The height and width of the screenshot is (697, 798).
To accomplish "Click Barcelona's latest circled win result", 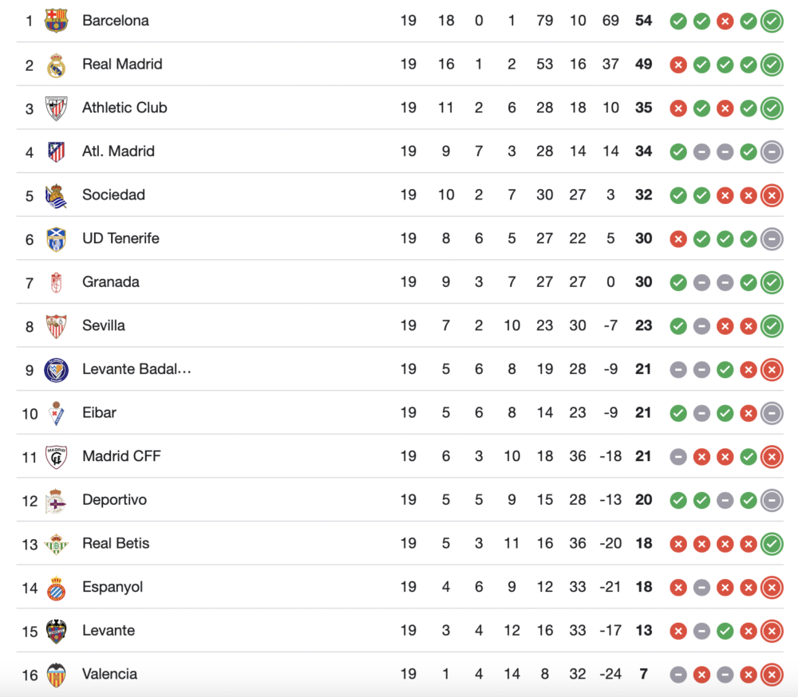I will pos(772,22).
